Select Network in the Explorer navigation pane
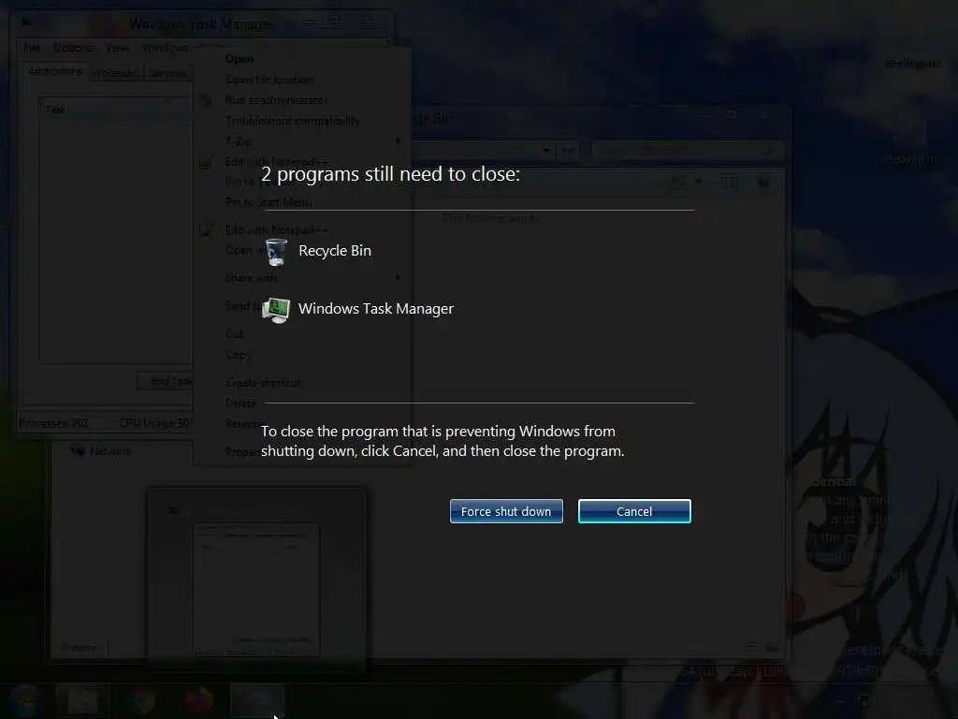Screen dimensions: 958x719 [101, 451]
